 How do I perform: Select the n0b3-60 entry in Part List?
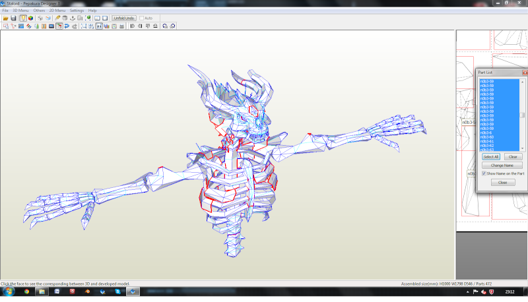[x=500, y=137]
